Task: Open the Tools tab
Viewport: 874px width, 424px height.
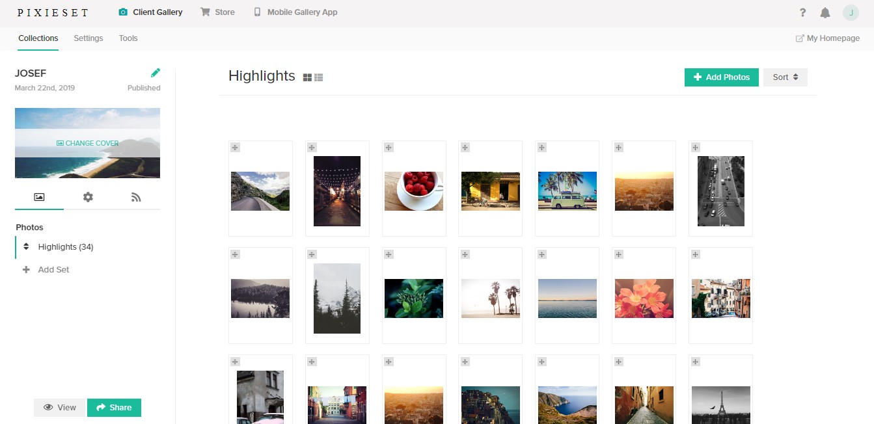Action: click(x=128, y=38)
